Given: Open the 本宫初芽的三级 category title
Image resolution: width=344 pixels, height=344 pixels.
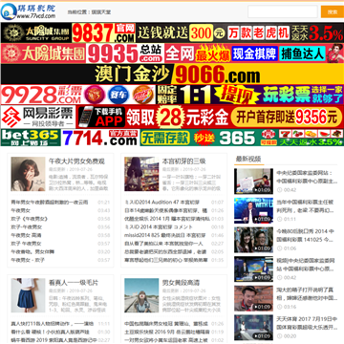Looking at the screenshot, I should pyautogui.click(x=184, y=161).
